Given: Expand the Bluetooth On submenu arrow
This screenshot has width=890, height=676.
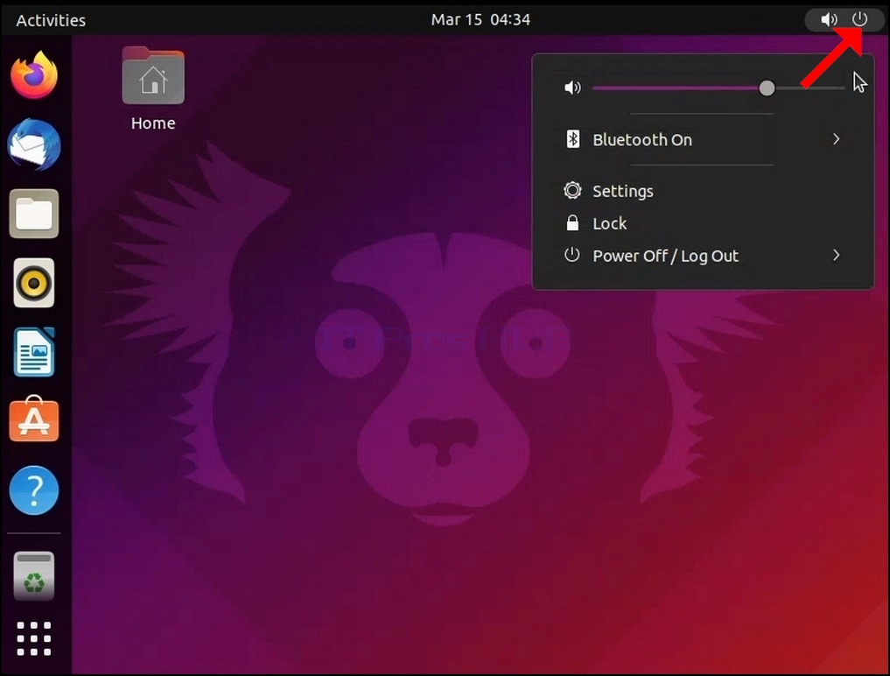Looking at the screenshot, I should tap(836, 139).
